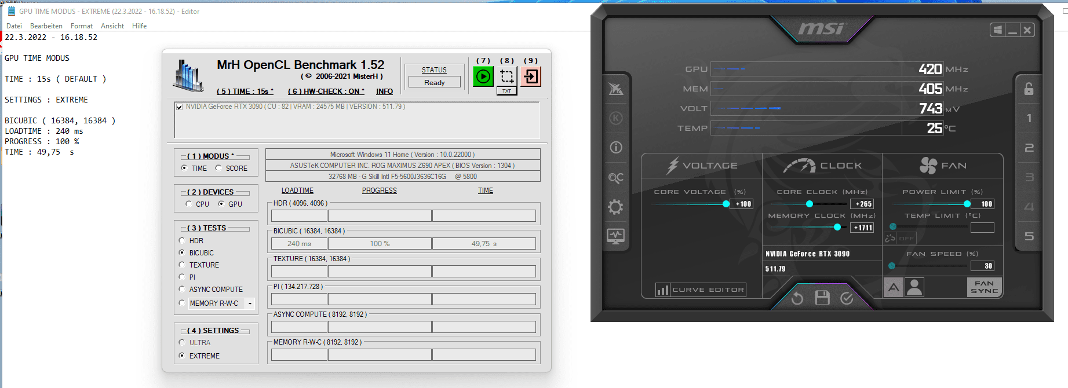1068x388 pixels.
Task: Toggle the profile lock icon in Afterburner
Action: [x=1029, y=89]
